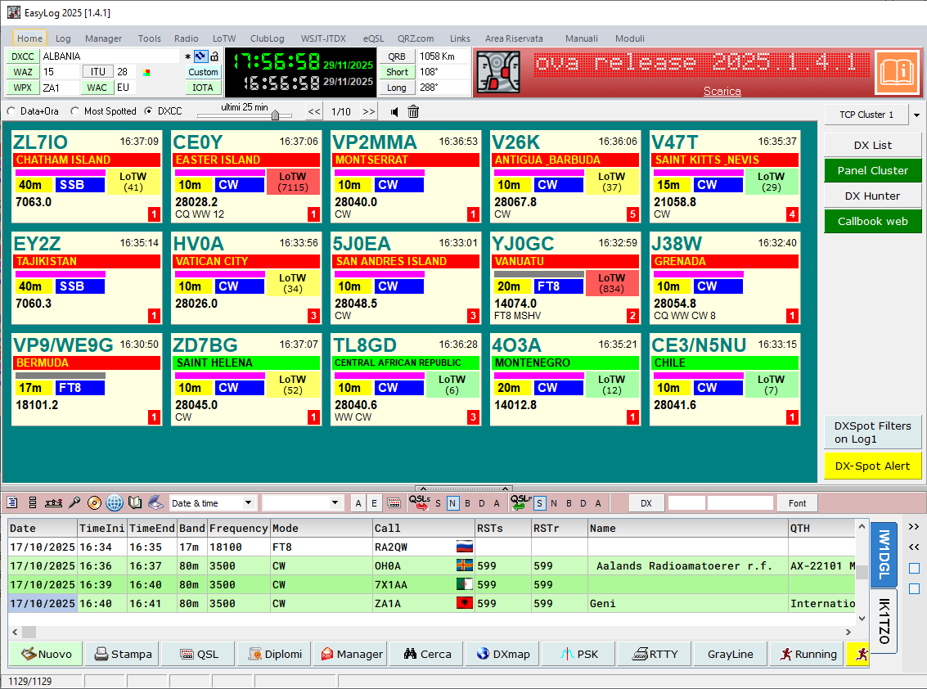927x689 pixels.
Task: Click the QSLs sent icon
Action: tap(419, 502)
